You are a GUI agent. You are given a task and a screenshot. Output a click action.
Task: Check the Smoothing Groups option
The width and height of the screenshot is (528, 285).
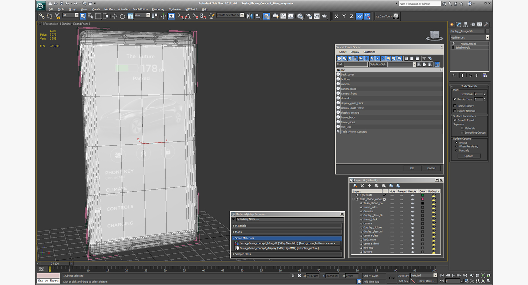click(462, 133)
